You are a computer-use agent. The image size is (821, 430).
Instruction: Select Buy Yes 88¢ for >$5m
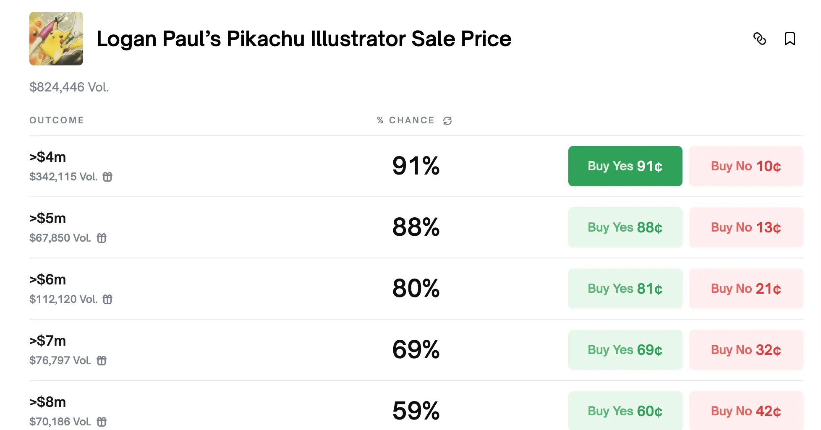625,227
